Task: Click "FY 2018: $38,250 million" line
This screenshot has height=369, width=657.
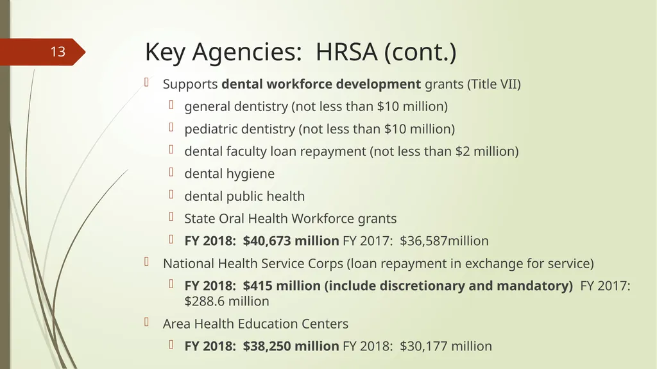Action: pos(338,347)
